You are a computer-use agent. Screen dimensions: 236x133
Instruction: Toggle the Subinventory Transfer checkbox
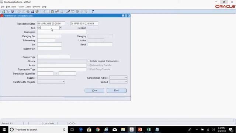point(88,65)
